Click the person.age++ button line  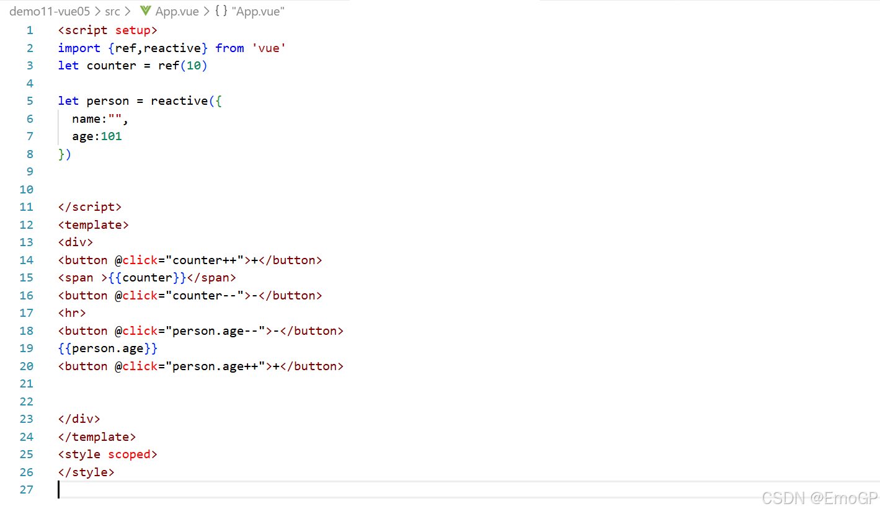[x=201, y=366]
